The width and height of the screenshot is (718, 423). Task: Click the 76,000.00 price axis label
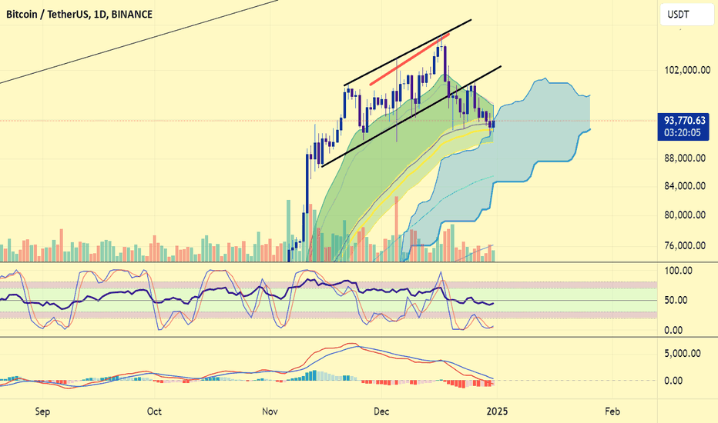pyautogui.click(x=685, y=245)
